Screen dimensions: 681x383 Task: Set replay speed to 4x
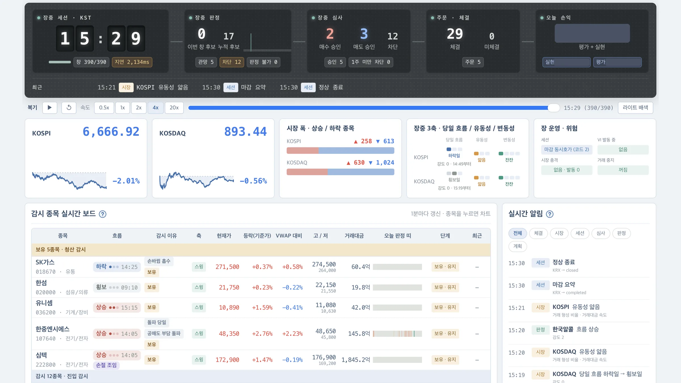click(155, 108)
